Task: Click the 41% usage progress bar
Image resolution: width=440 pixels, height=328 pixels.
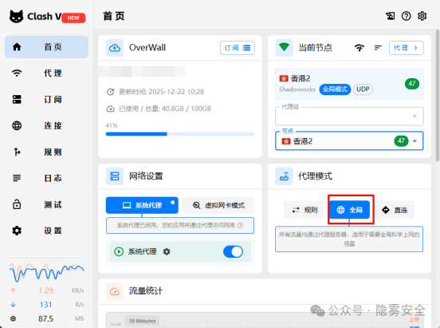Action: (x=180, y=134)
